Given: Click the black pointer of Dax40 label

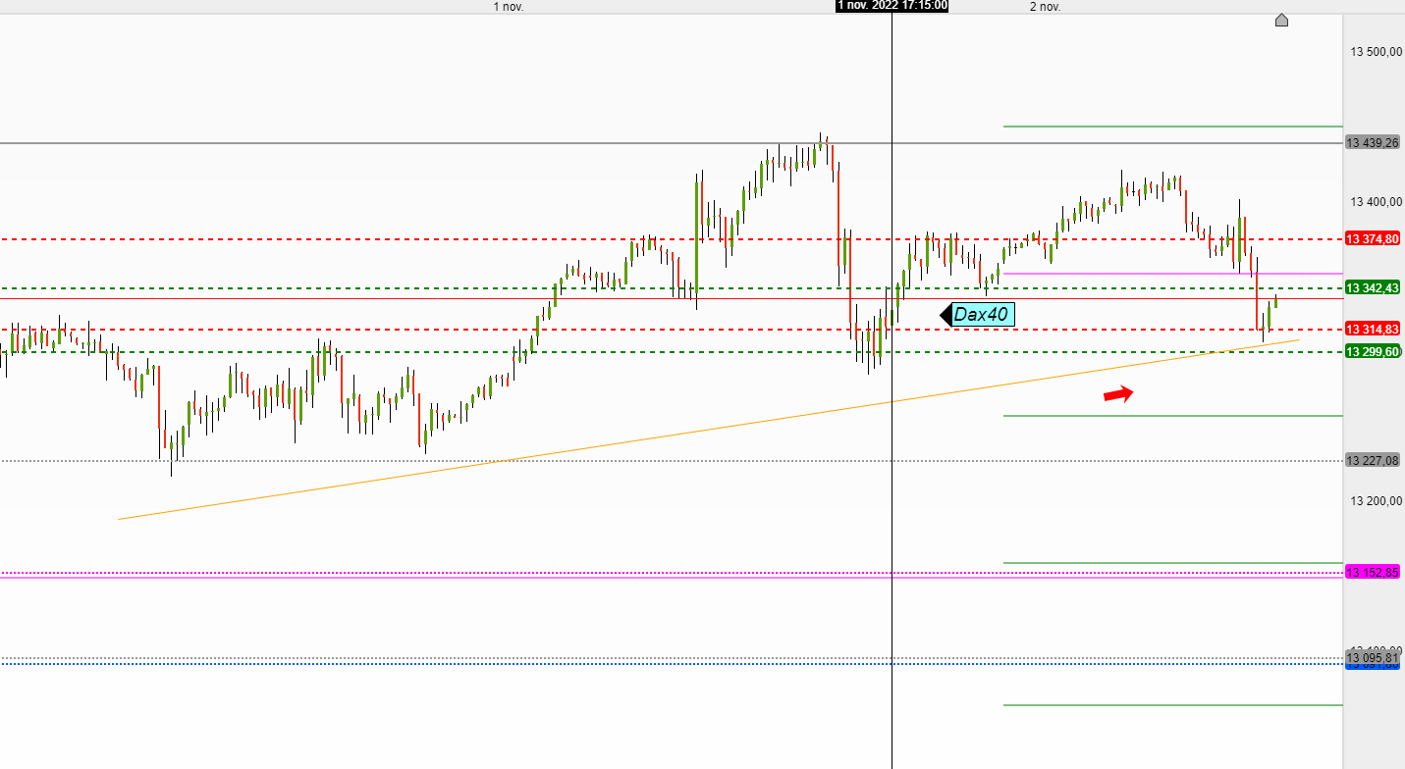Looking at the screenshot, I should click(x=946, y=315).
